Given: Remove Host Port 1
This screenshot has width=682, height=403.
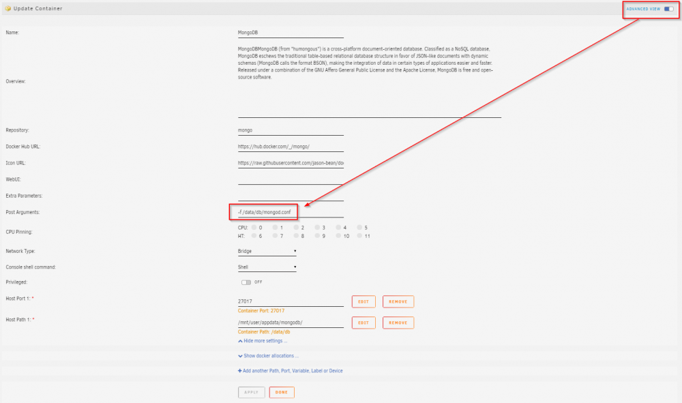Looking at the screenshot, I should [x=398, y=301].
